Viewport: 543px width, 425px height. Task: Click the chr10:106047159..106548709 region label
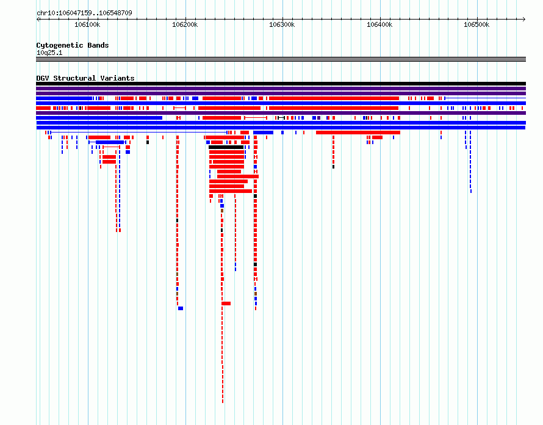click(x=84, y=13)
